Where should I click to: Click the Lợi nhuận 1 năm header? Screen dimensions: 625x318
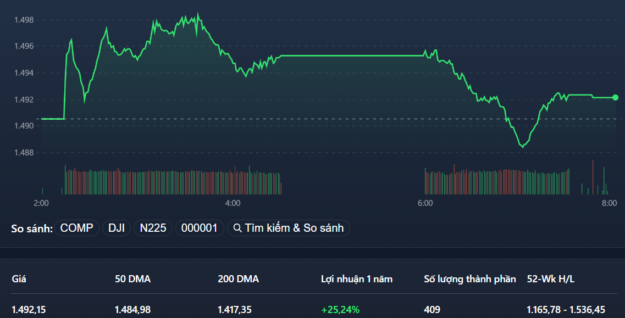(357, 279)
